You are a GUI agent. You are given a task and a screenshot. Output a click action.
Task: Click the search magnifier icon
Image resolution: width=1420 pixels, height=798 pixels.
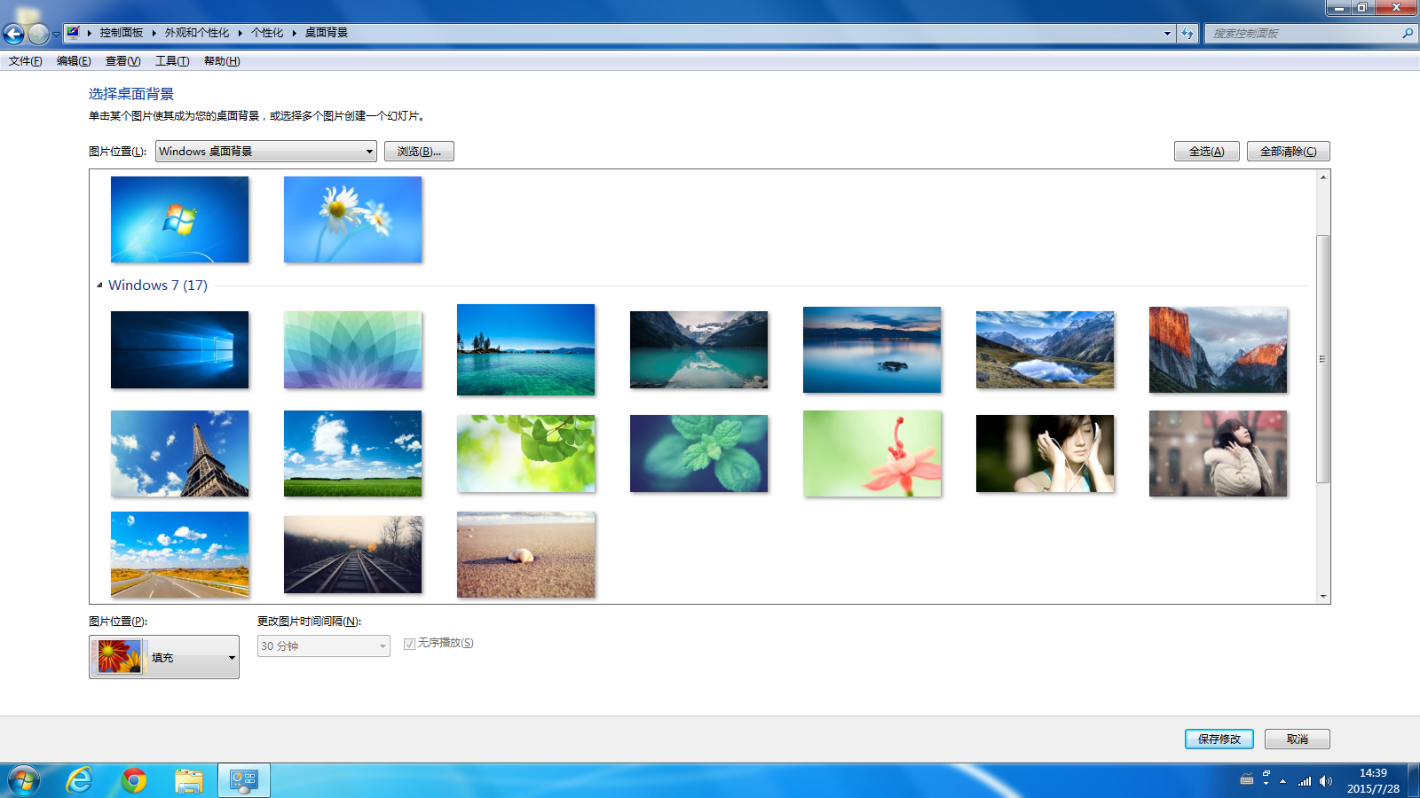1408,33
